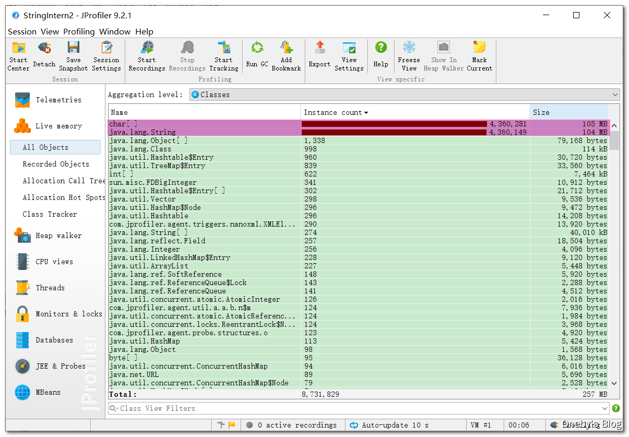The image size is (629, 437).
Task: Sort by the Name column header
Action: [x=204, y=112]
